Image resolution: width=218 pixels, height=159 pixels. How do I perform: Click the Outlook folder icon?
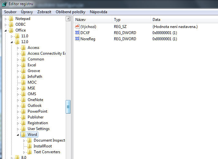coord(24,106)
